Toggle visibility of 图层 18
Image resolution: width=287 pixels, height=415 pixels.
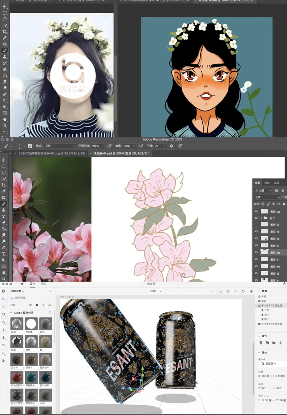(256, 238)
